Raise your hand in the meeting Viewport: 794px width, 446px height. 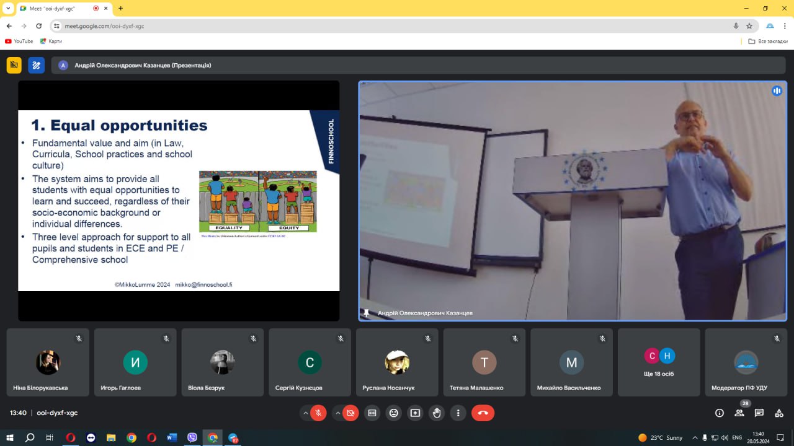437,413
